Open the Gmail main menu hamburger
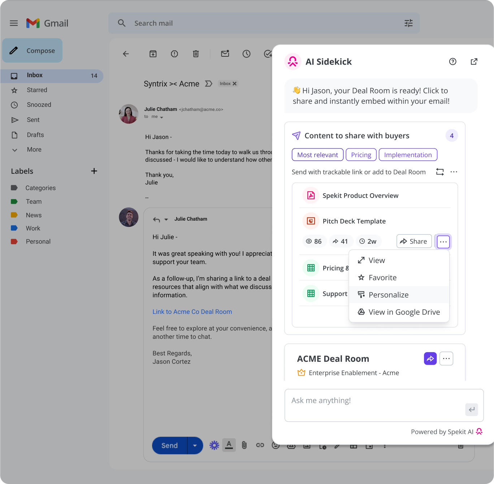This screenshot has width=494, height=484. click(x=14, y=23)
